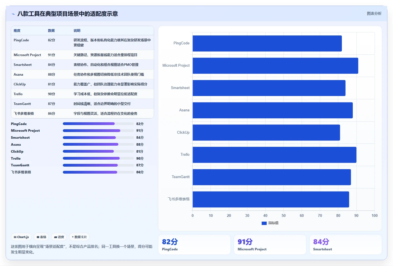
Task: Click the 82分 table cell
Action: coord(52,40)
